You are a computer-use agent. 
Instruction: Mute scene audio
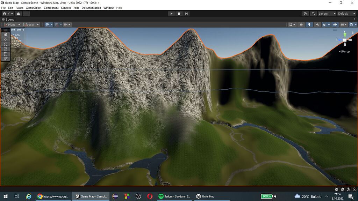click(x=317, y=24)
